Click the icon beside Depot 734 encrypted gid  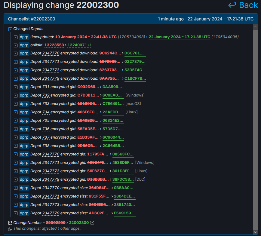(x=16, y=112)
